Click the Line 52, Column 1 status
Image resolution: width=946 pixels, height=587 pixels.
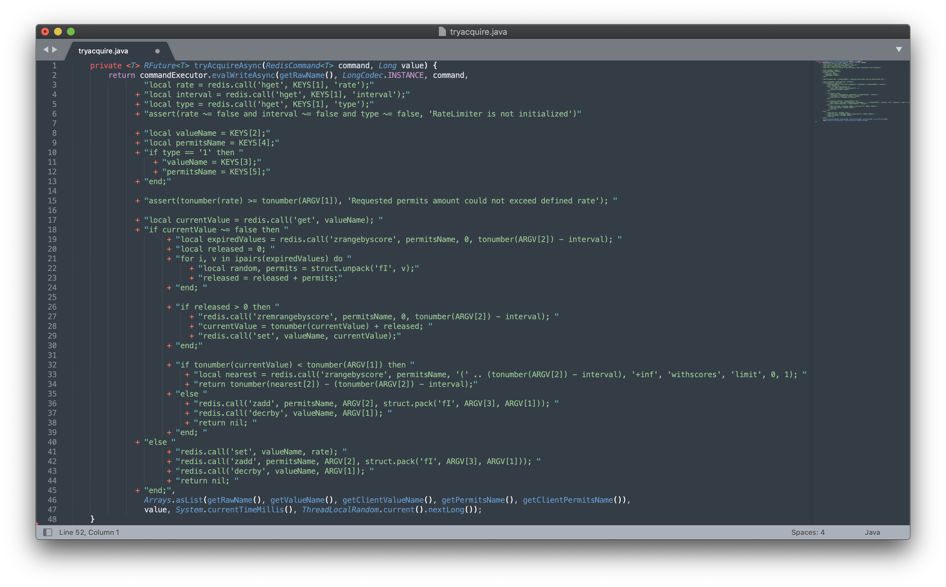tap(89, 532)
